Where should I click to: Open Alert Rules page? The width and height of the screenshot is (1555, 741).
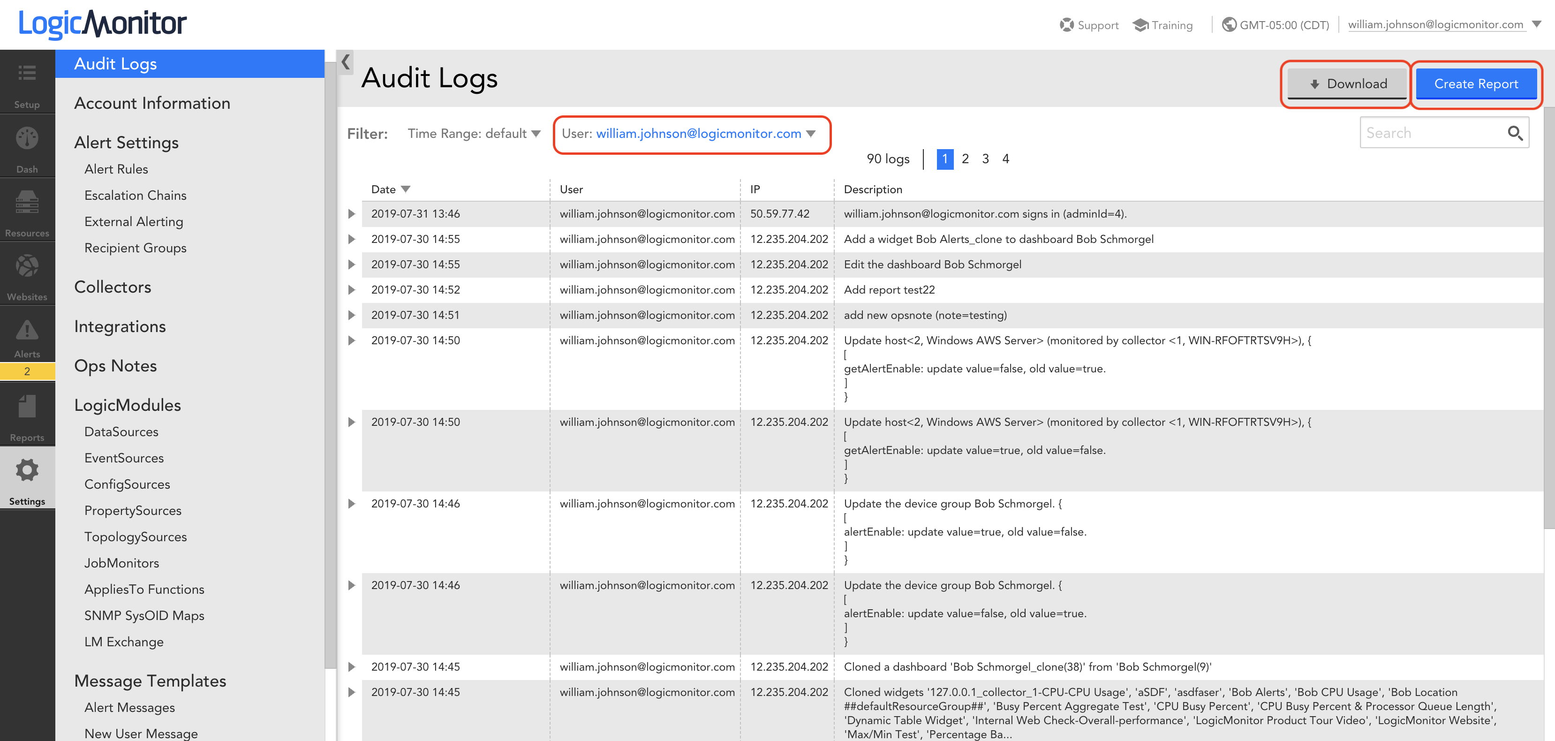click(x=116, y=169)
